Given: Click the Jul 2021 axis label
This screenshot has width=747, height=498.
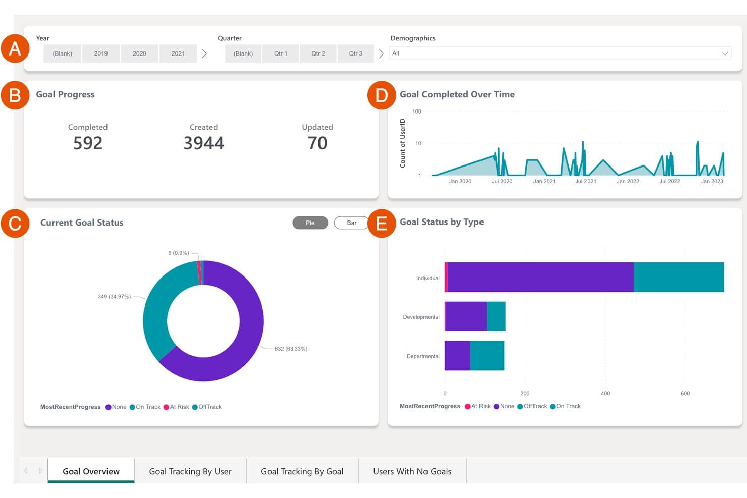Looking at the screenshot, I should [586, 181].
